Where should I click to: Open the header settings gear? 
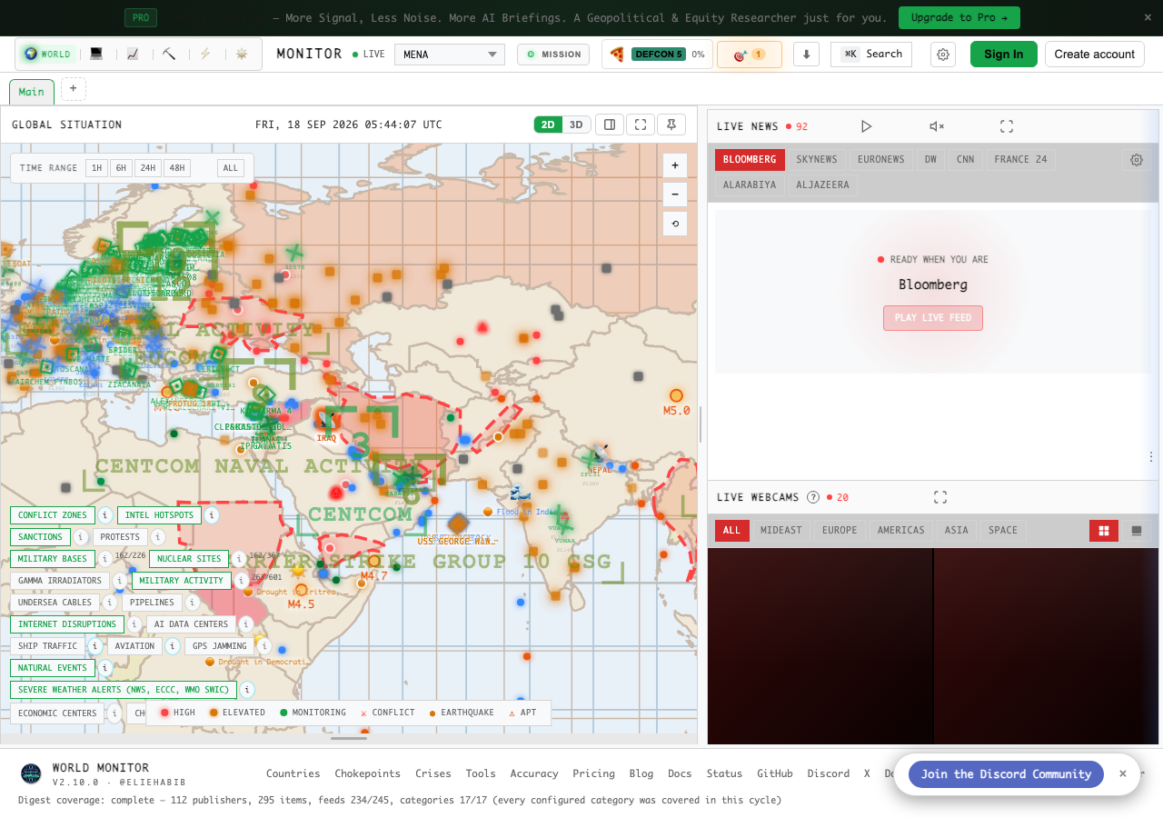click(x=943, y=55)
